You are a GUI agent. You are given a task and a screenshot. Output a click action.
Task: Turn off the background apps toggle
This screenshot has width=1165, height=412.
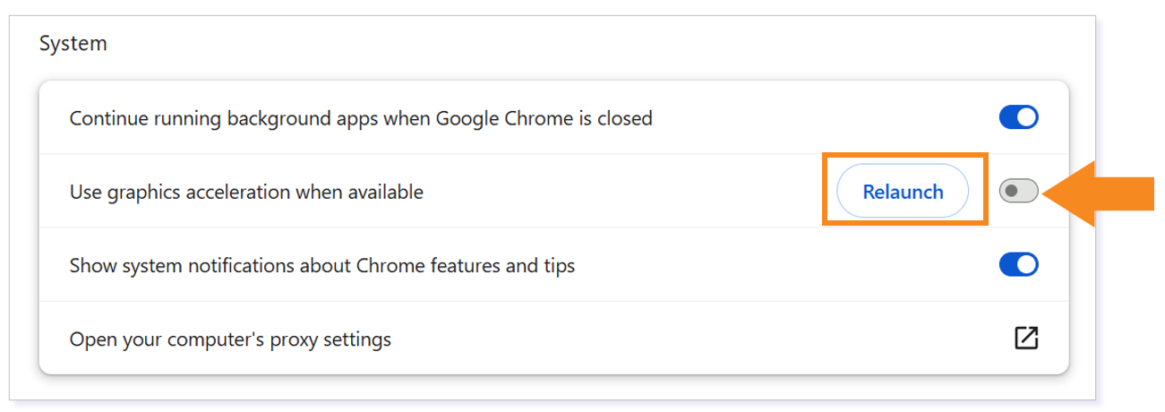[1018, 117]
